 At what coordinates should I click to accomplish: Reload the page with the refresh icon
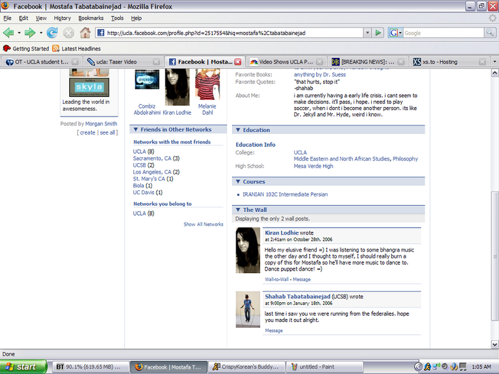(52, 32)
